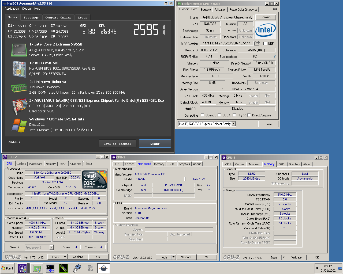Viewport: 343px width, 274px height.
Task: Toggle the OpenCL checkbox
Action: click(x=202, y=115)
